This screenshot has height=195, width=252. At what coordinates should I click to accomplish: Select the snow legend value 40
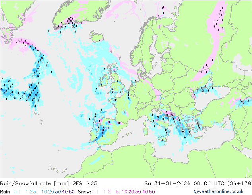(145, 192)
